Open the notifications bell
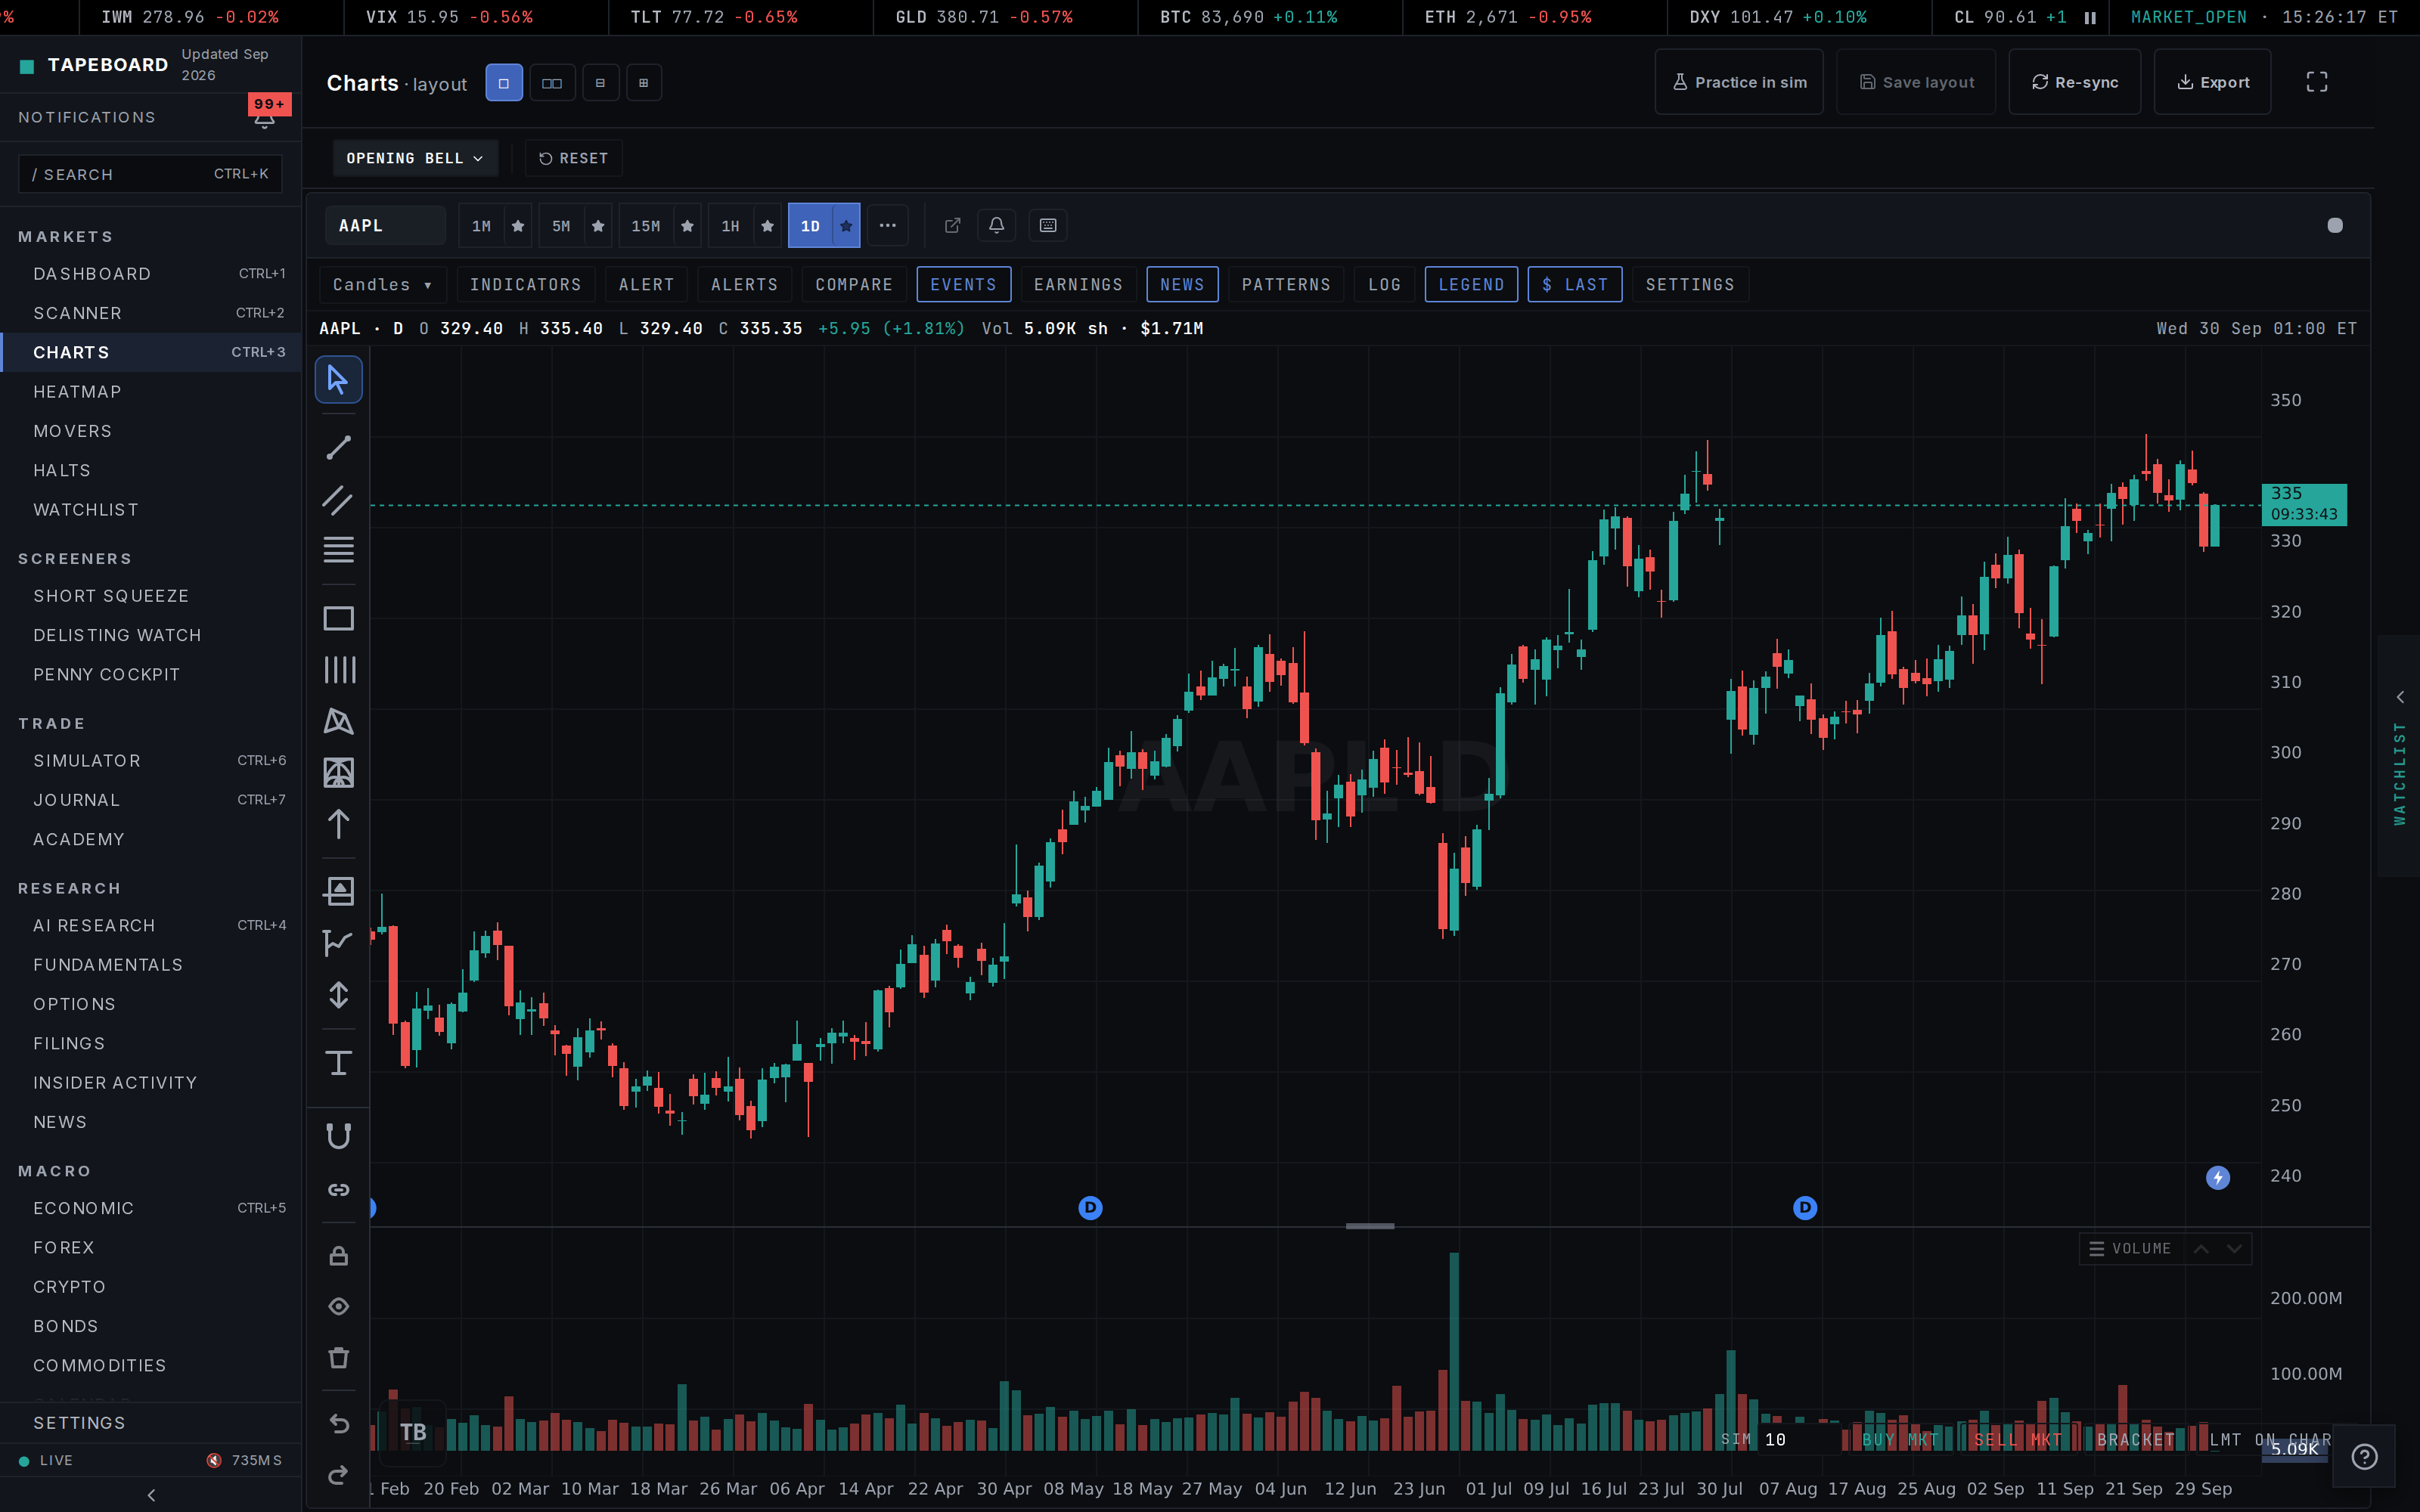 point(264,120)
